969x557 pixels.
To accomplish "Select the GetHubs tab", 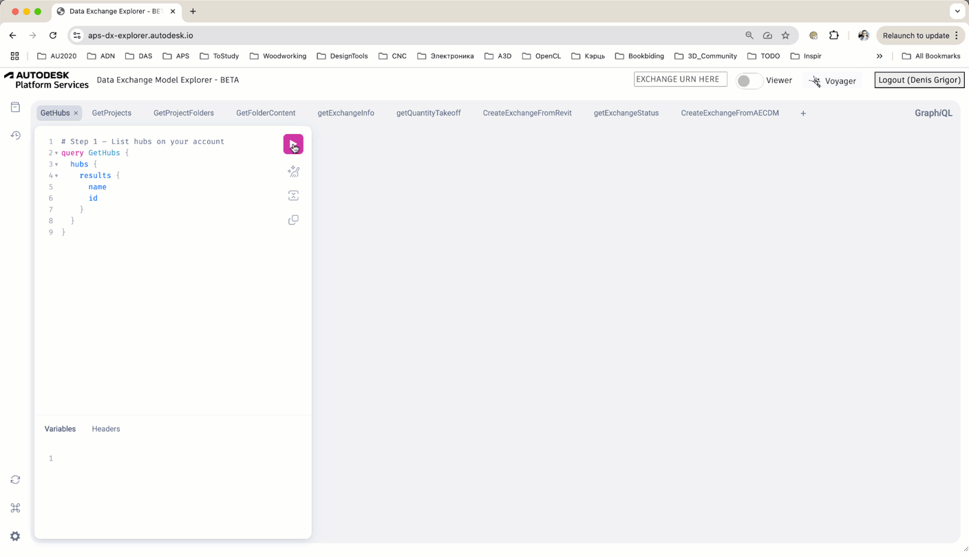I will 55,113.
